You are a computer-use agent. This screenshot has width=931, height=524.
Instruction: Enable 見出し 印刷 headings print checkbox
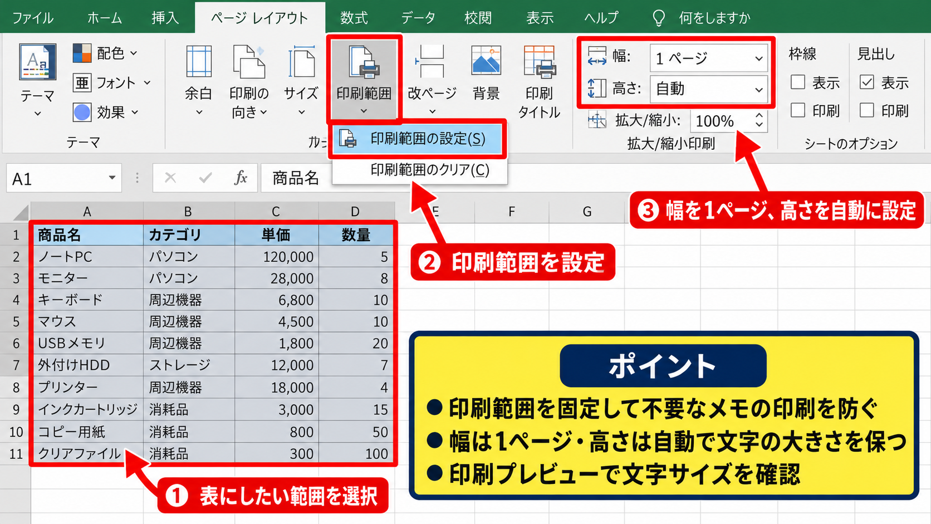click(867, 110)
